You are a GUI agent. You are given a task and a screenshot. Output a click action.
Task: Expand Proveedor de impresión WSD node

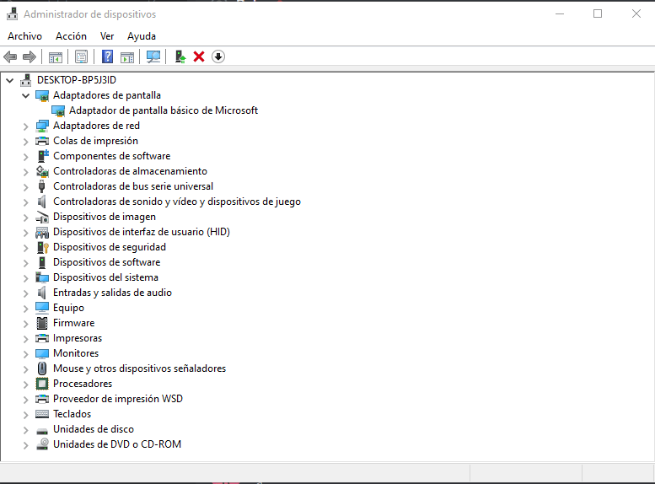pos(25,400)
